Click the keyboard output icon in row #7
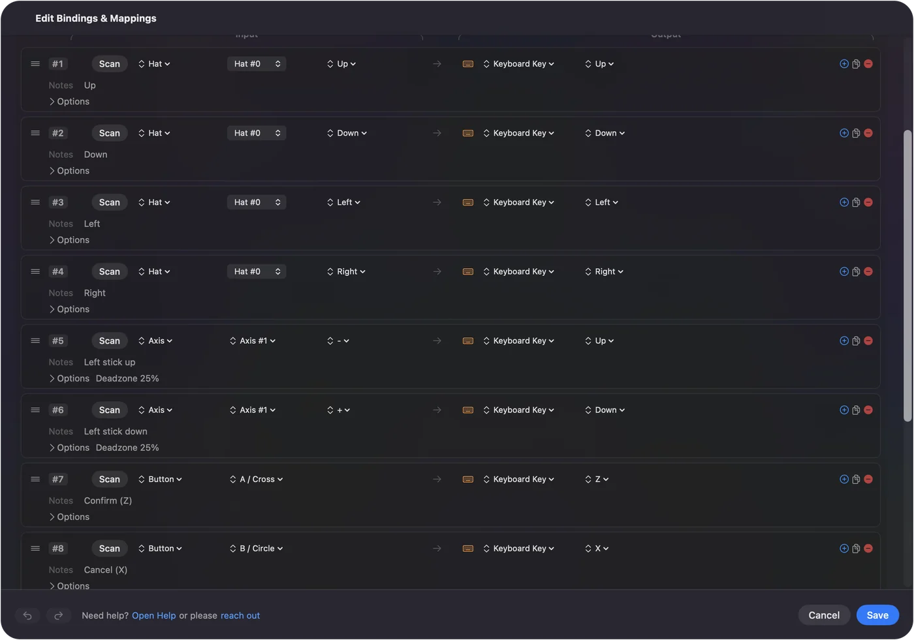 [468, 479]
